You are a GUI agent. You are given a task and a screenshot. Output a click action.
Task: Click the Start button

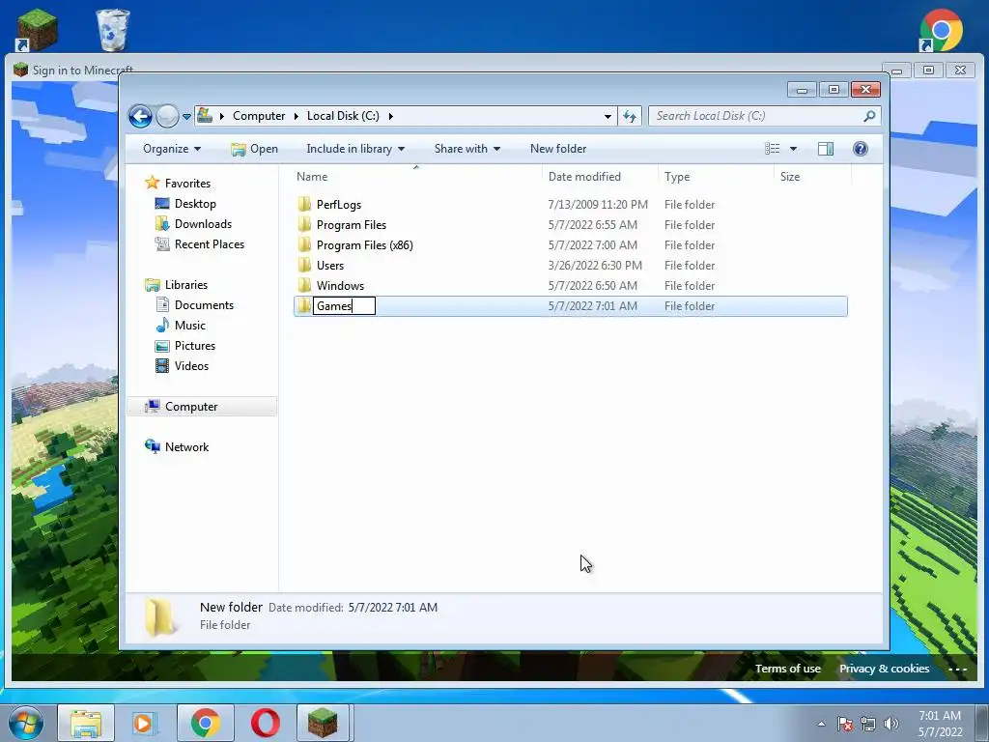tap(25, 723)
